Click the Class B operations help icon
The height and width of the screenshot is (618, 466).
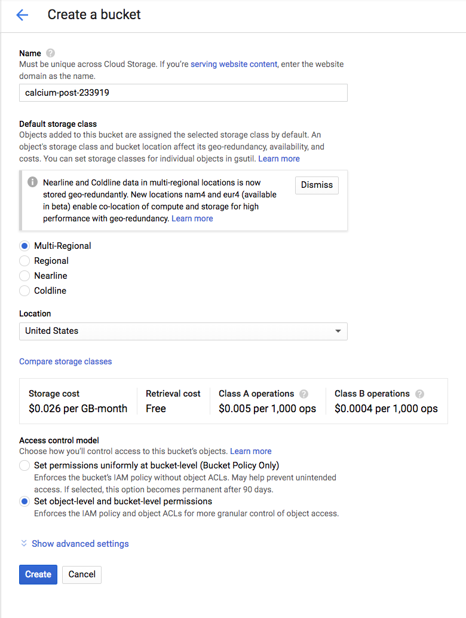(419, 394)
